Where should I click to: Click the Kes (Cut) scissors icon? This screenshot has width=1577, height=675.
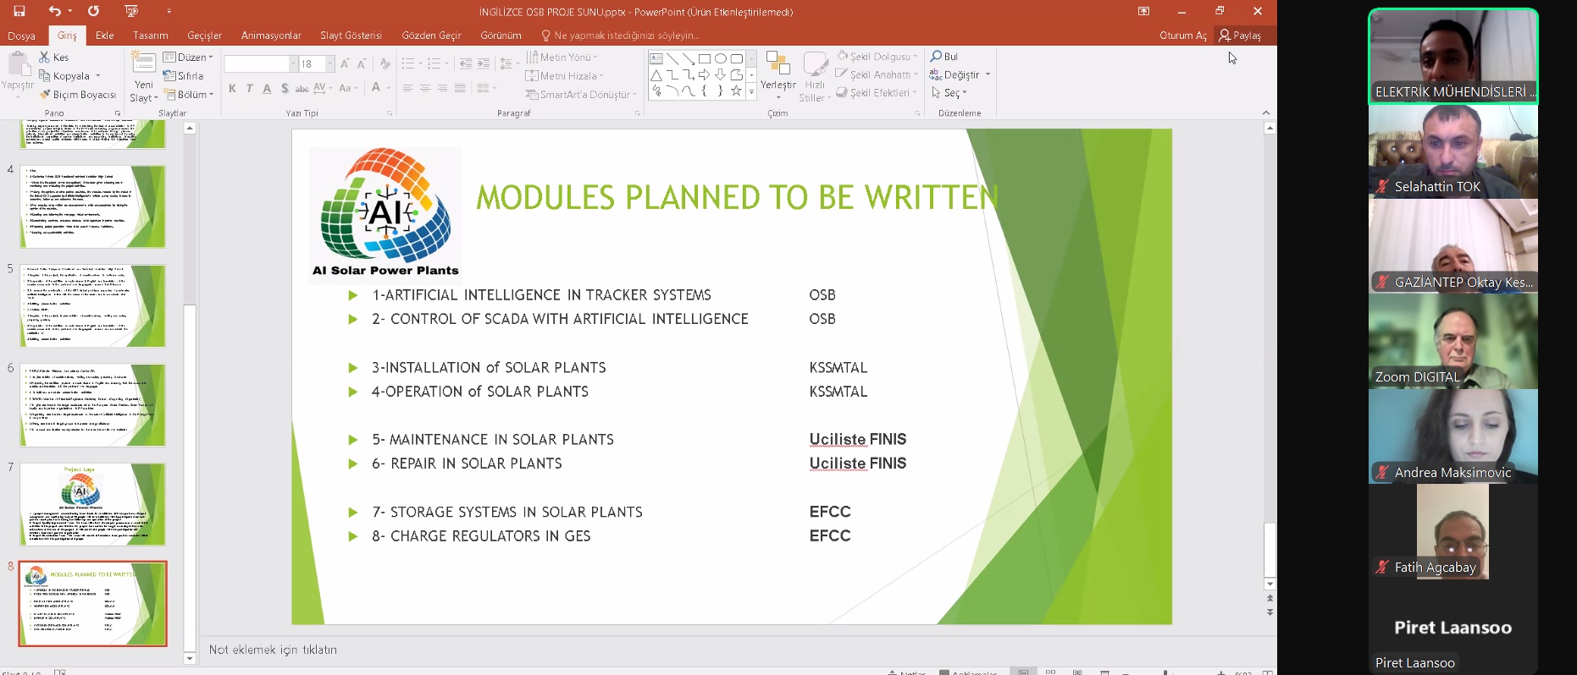coord(45,57)
